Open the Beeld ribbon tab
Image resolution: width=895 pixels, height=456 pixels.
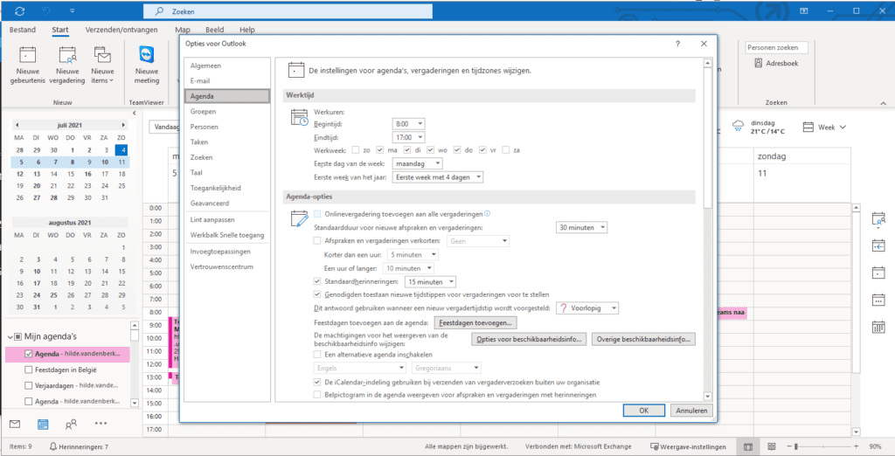[x=215, y=30]
